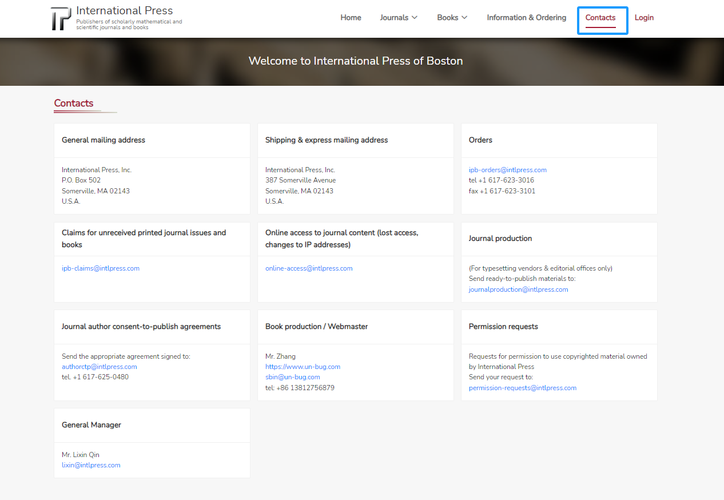Click tel: +86 13812756879 text
This screenshot has height=500, width=724.
300,388
